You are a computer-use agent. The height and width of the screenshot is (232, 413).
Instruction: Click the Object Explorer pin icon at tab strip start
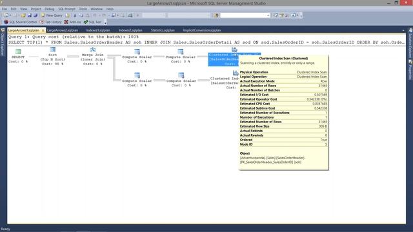[x=3, y=30]
